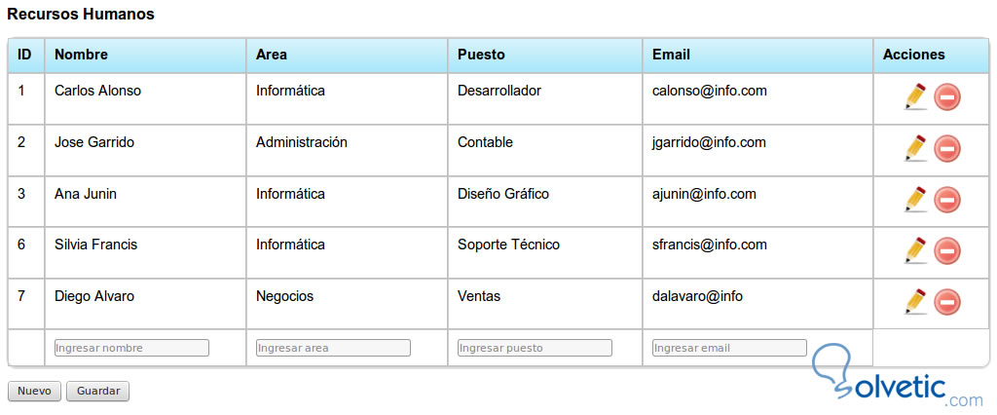997x415 pixels.
Task: Click the 'Ingresar area' text field
Action: [333, 348]
